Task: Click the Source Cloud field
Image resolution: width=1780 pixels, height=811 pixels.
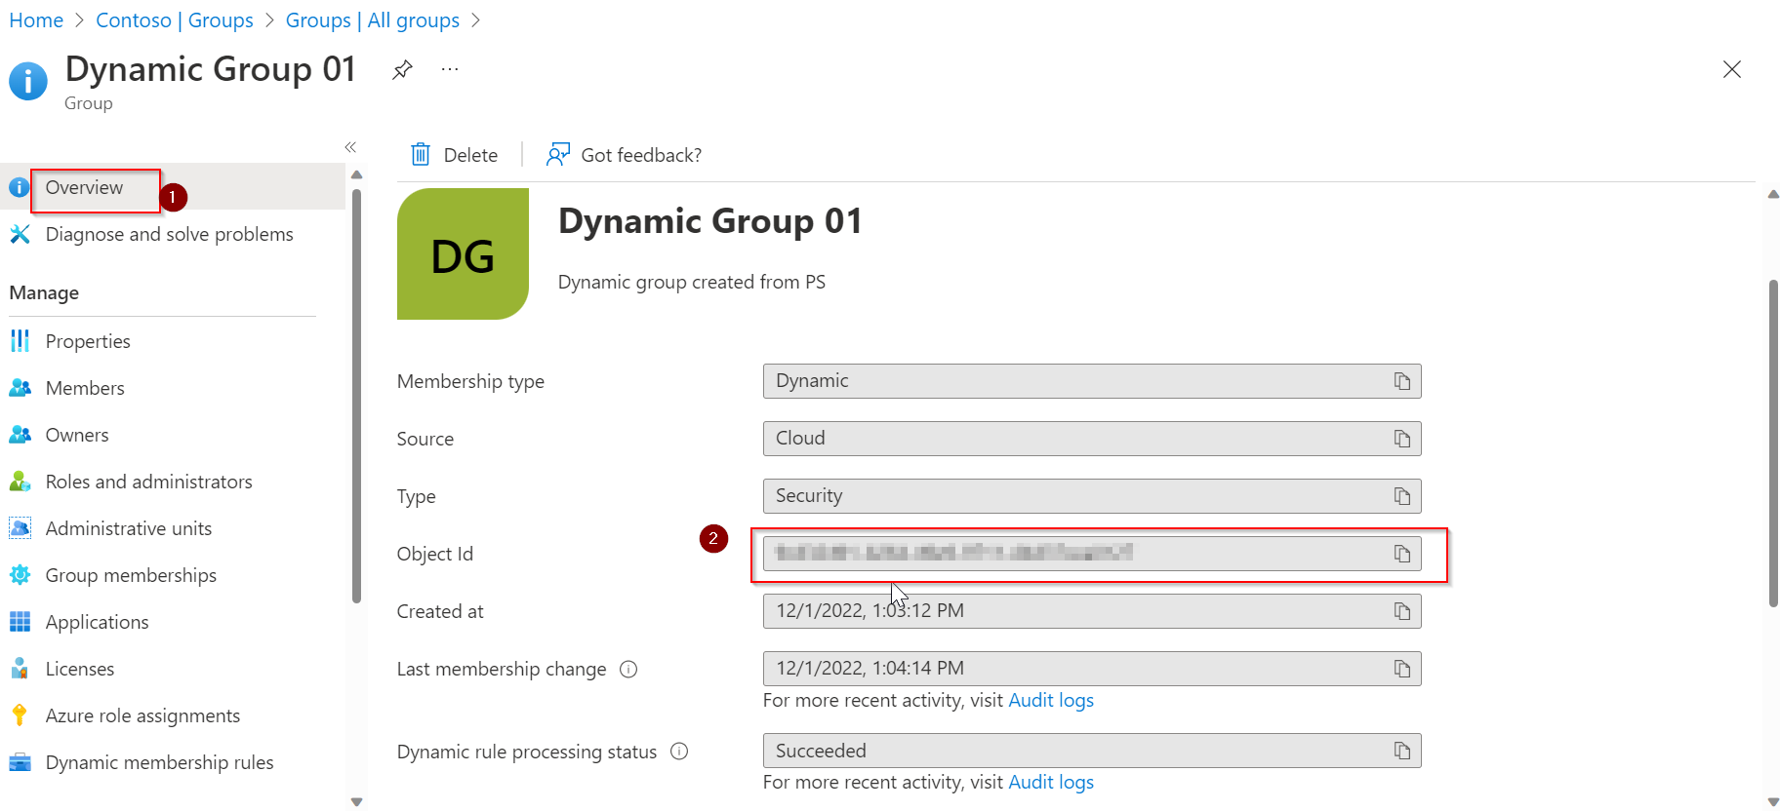Action: tap(1092, 439)
